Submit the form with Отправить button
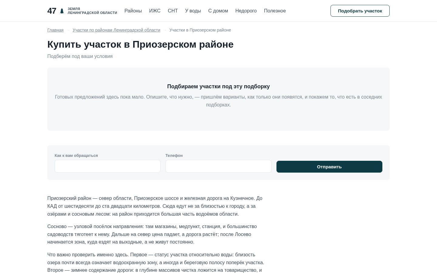Screen dimensions: 437x273 tap(329, 167)
